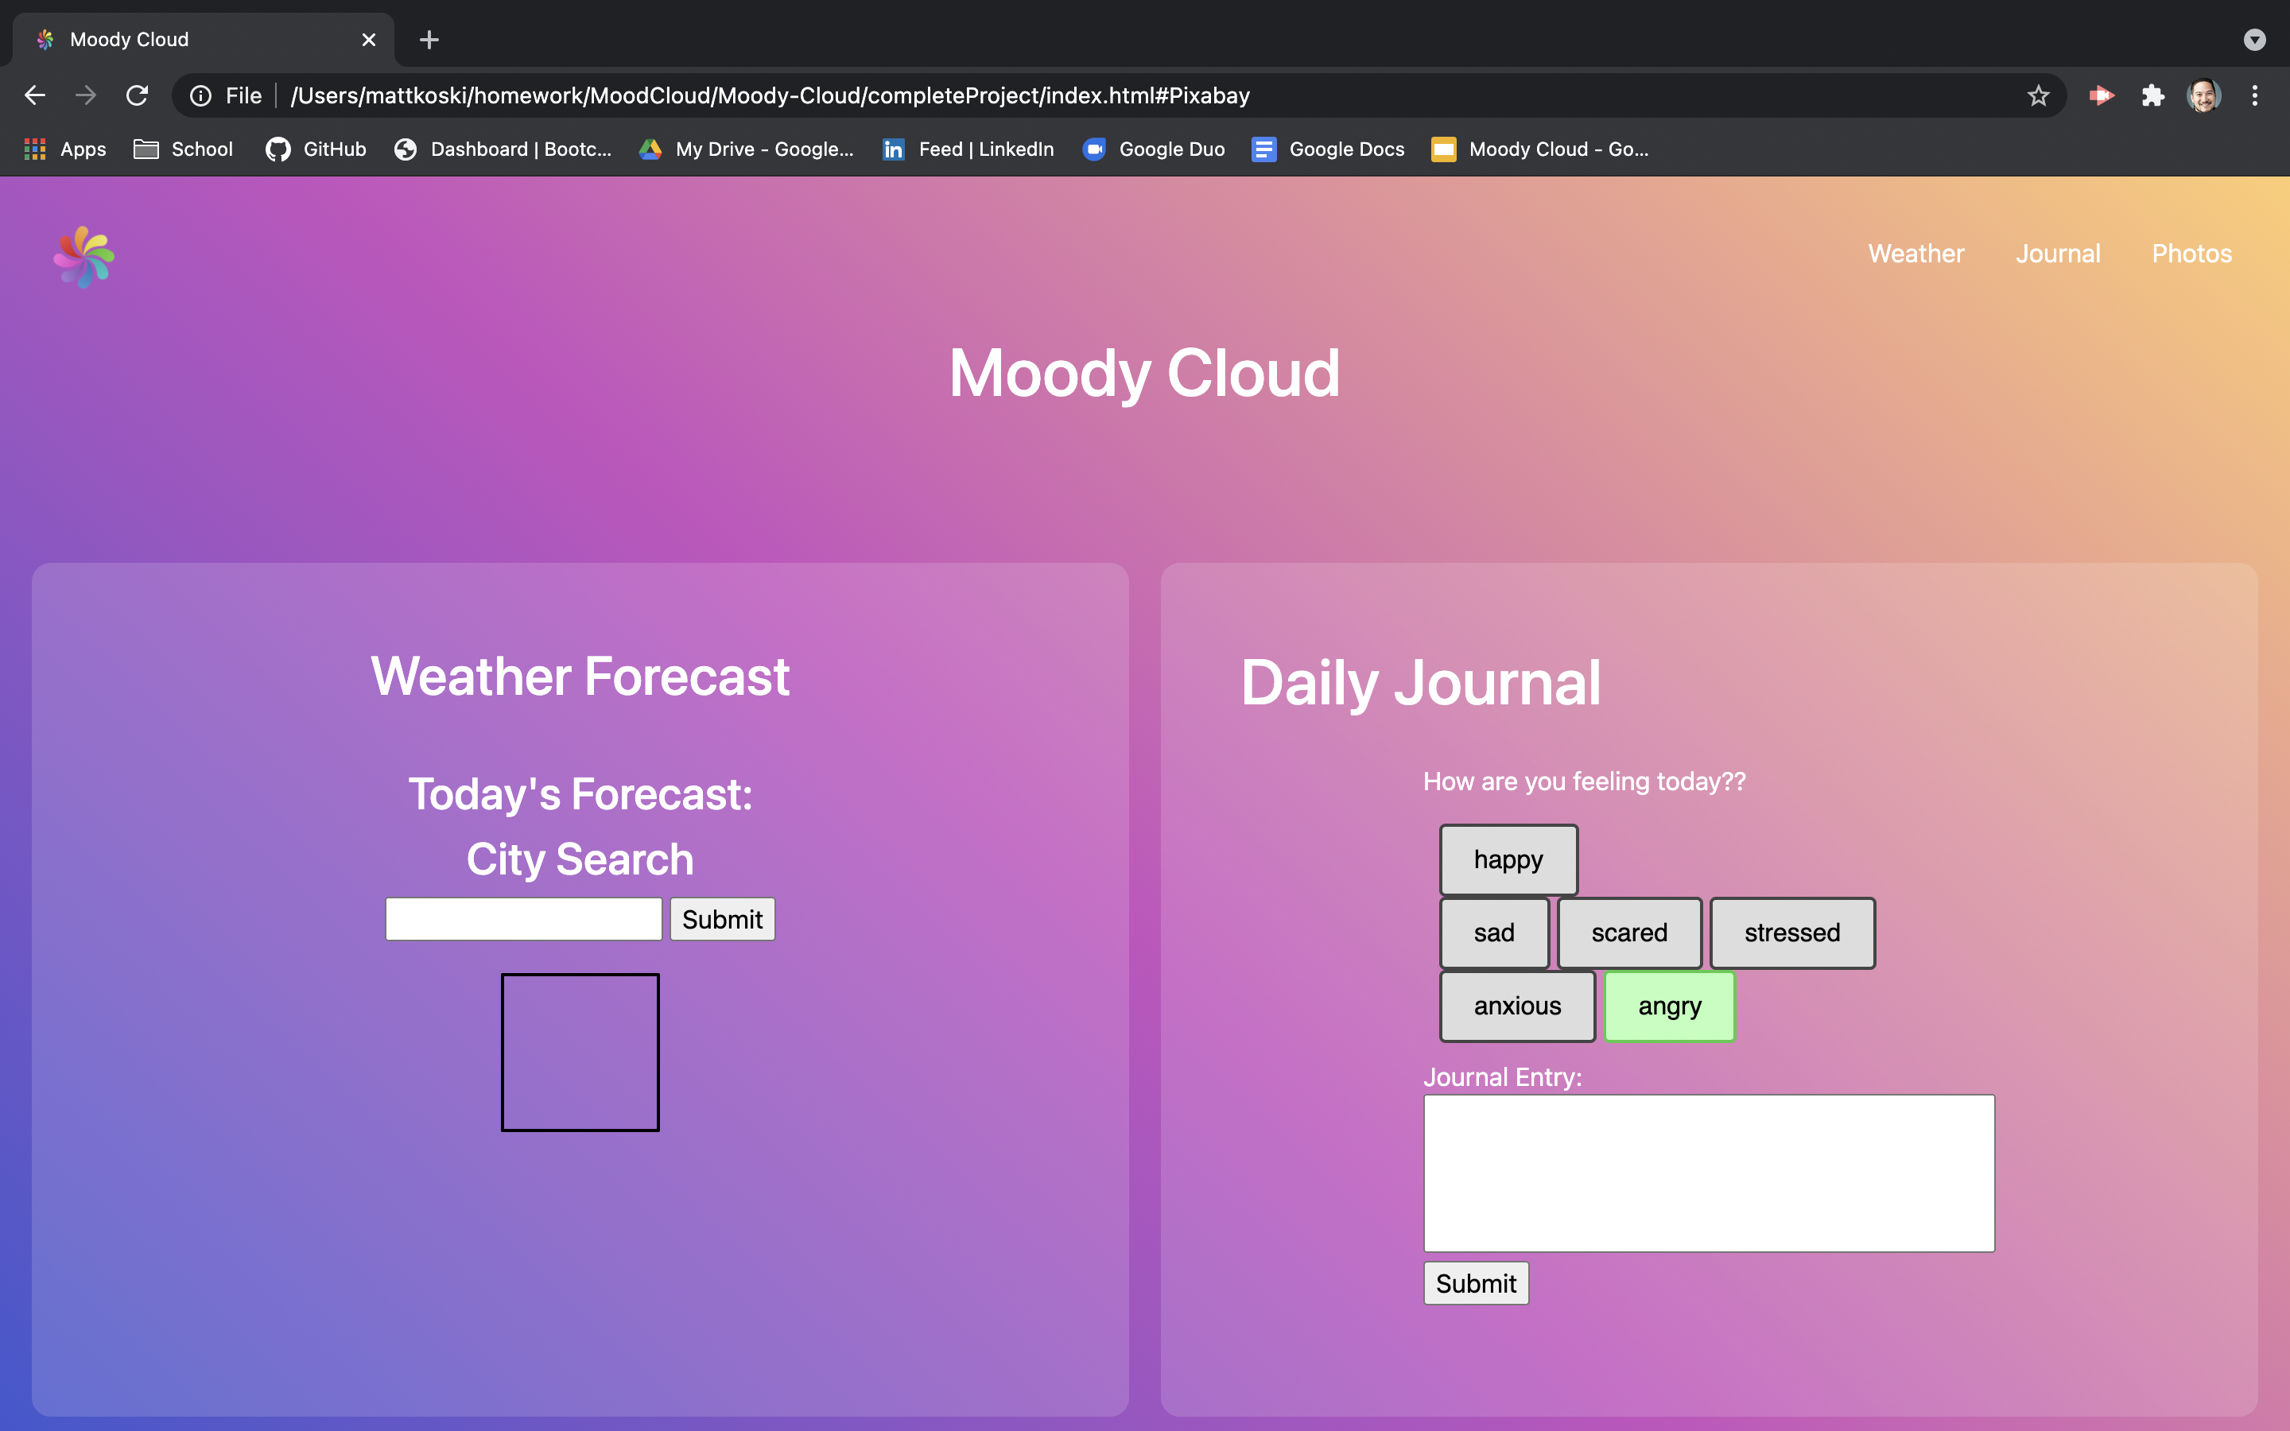Click the tab search dropdown arrow
The width and height of the screenshot is (2290, 1431).
click(2255, 40)
